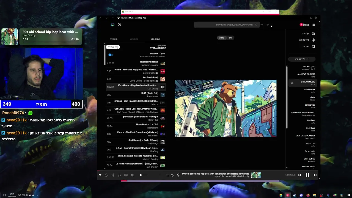Open the account avatar menu
This screenshot has height=198, width=352.
(112, 25)
